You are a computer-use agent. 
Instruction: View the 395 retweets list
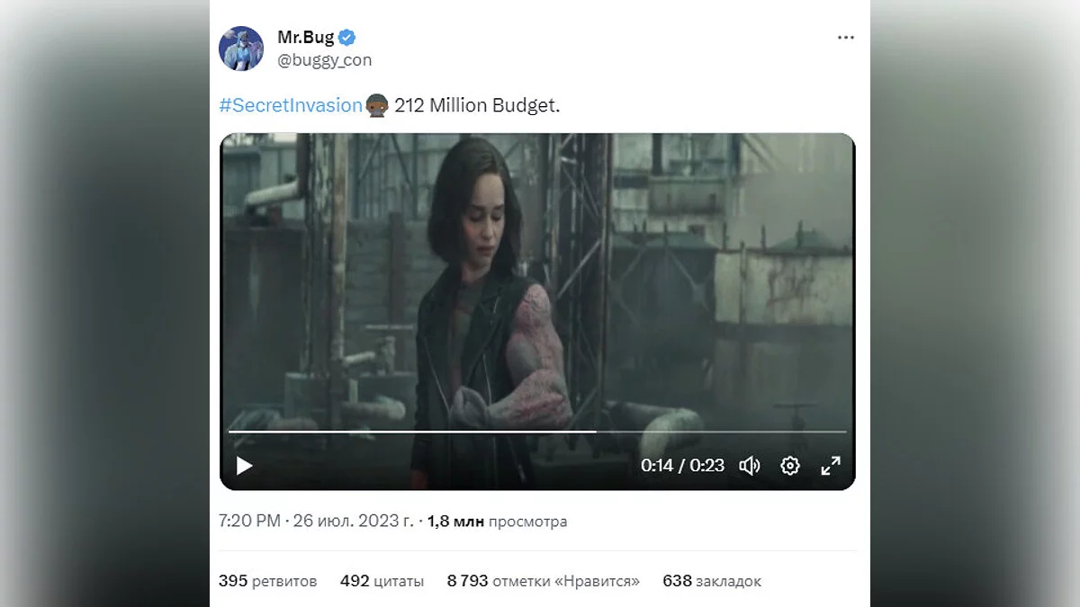(268, 581)
